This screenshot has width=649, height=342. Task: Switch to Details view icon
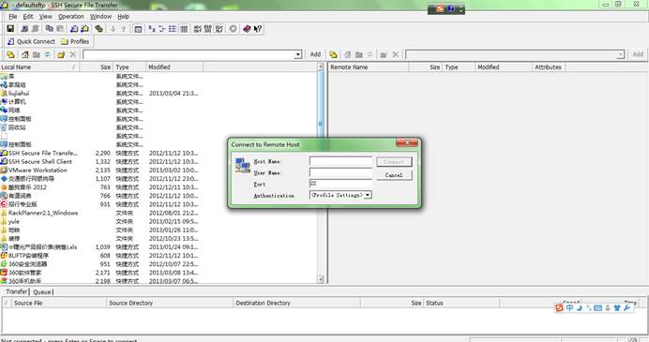pos(184,28)
